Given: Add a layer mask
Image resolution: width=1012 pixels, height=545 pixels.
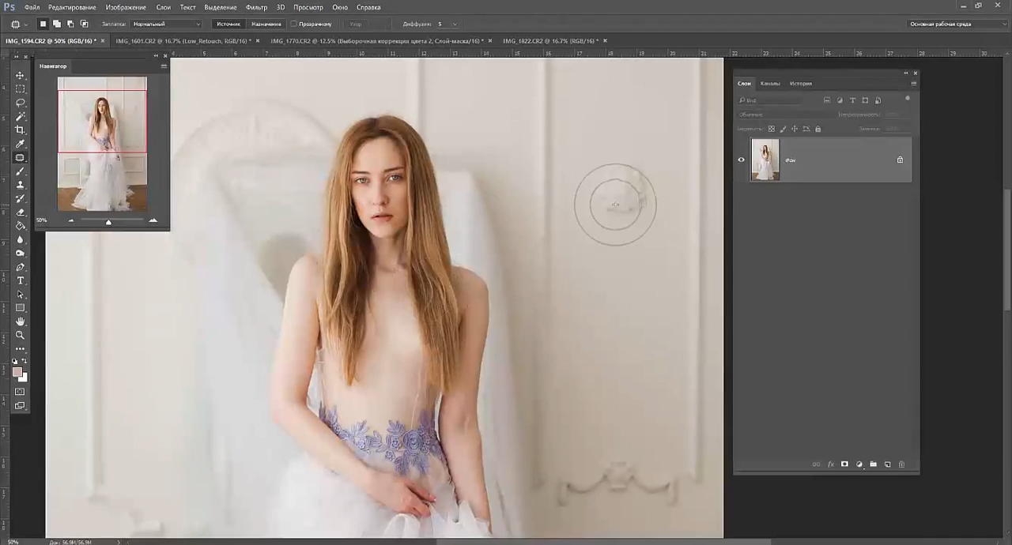Looking at the screenshot, I should click(844, 464).
